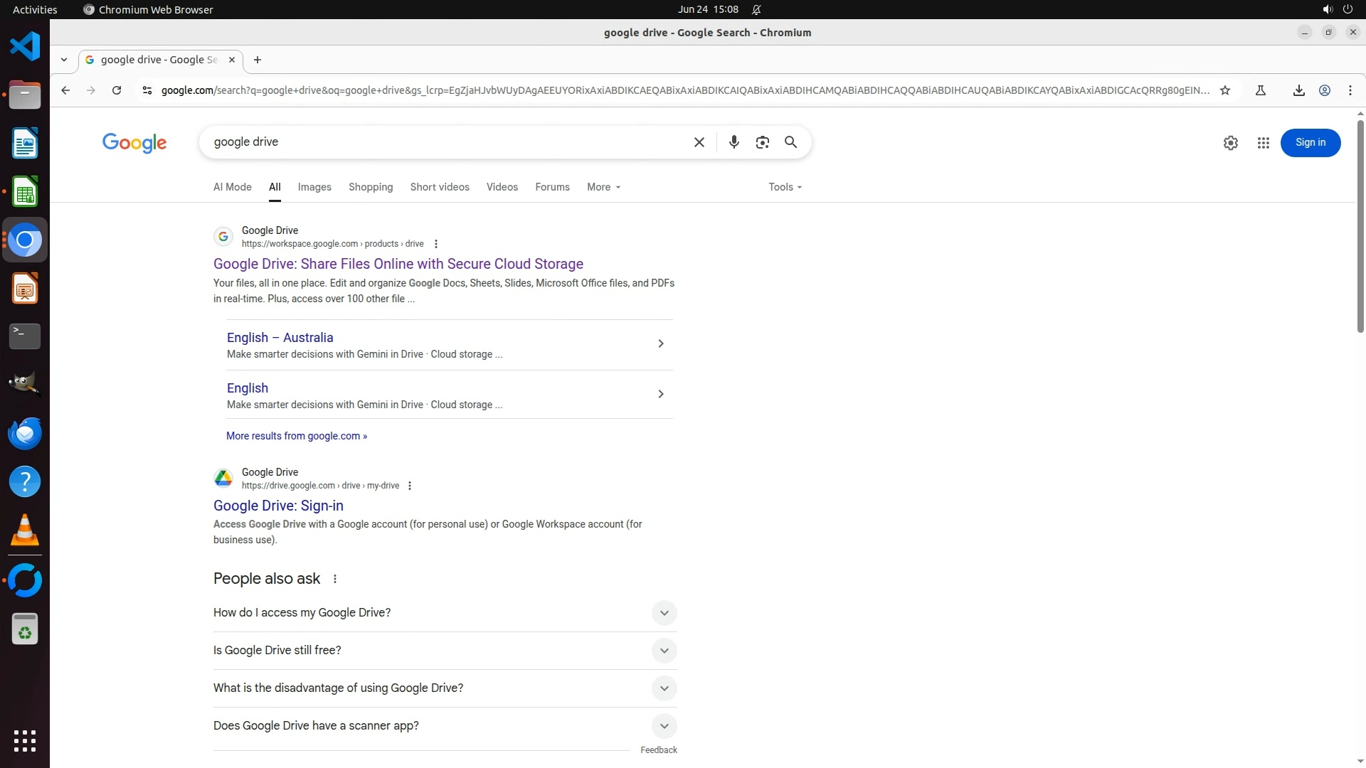Viewport: 1366px width, 768px height.
Task: Open options for workspace.google.com result
Action: 436,244
